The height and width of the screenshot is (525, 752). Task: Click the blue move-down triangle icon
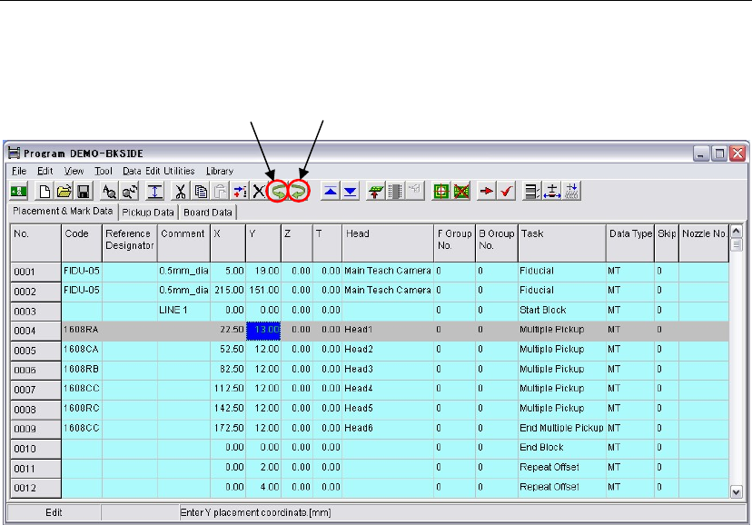(351, 192)
